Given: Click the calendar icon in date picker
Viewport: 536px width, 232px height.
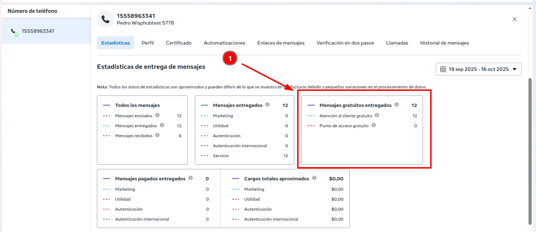Looking at the screenshot, I should 443,69.
